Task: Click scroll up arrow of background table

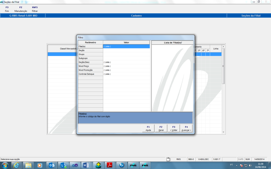Action: [223, 47]
